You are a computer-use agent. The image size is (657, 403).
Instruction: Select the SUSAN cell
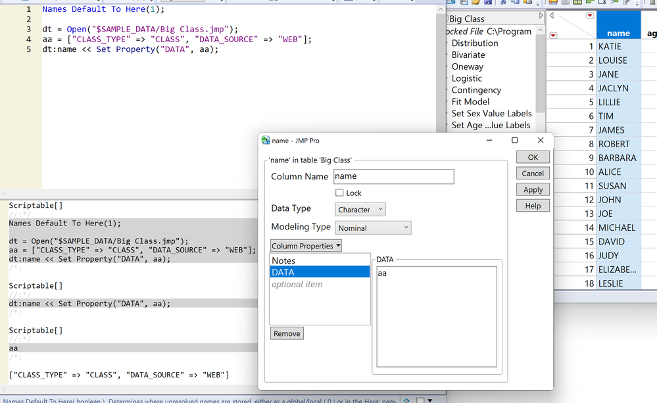coord(619,186)
